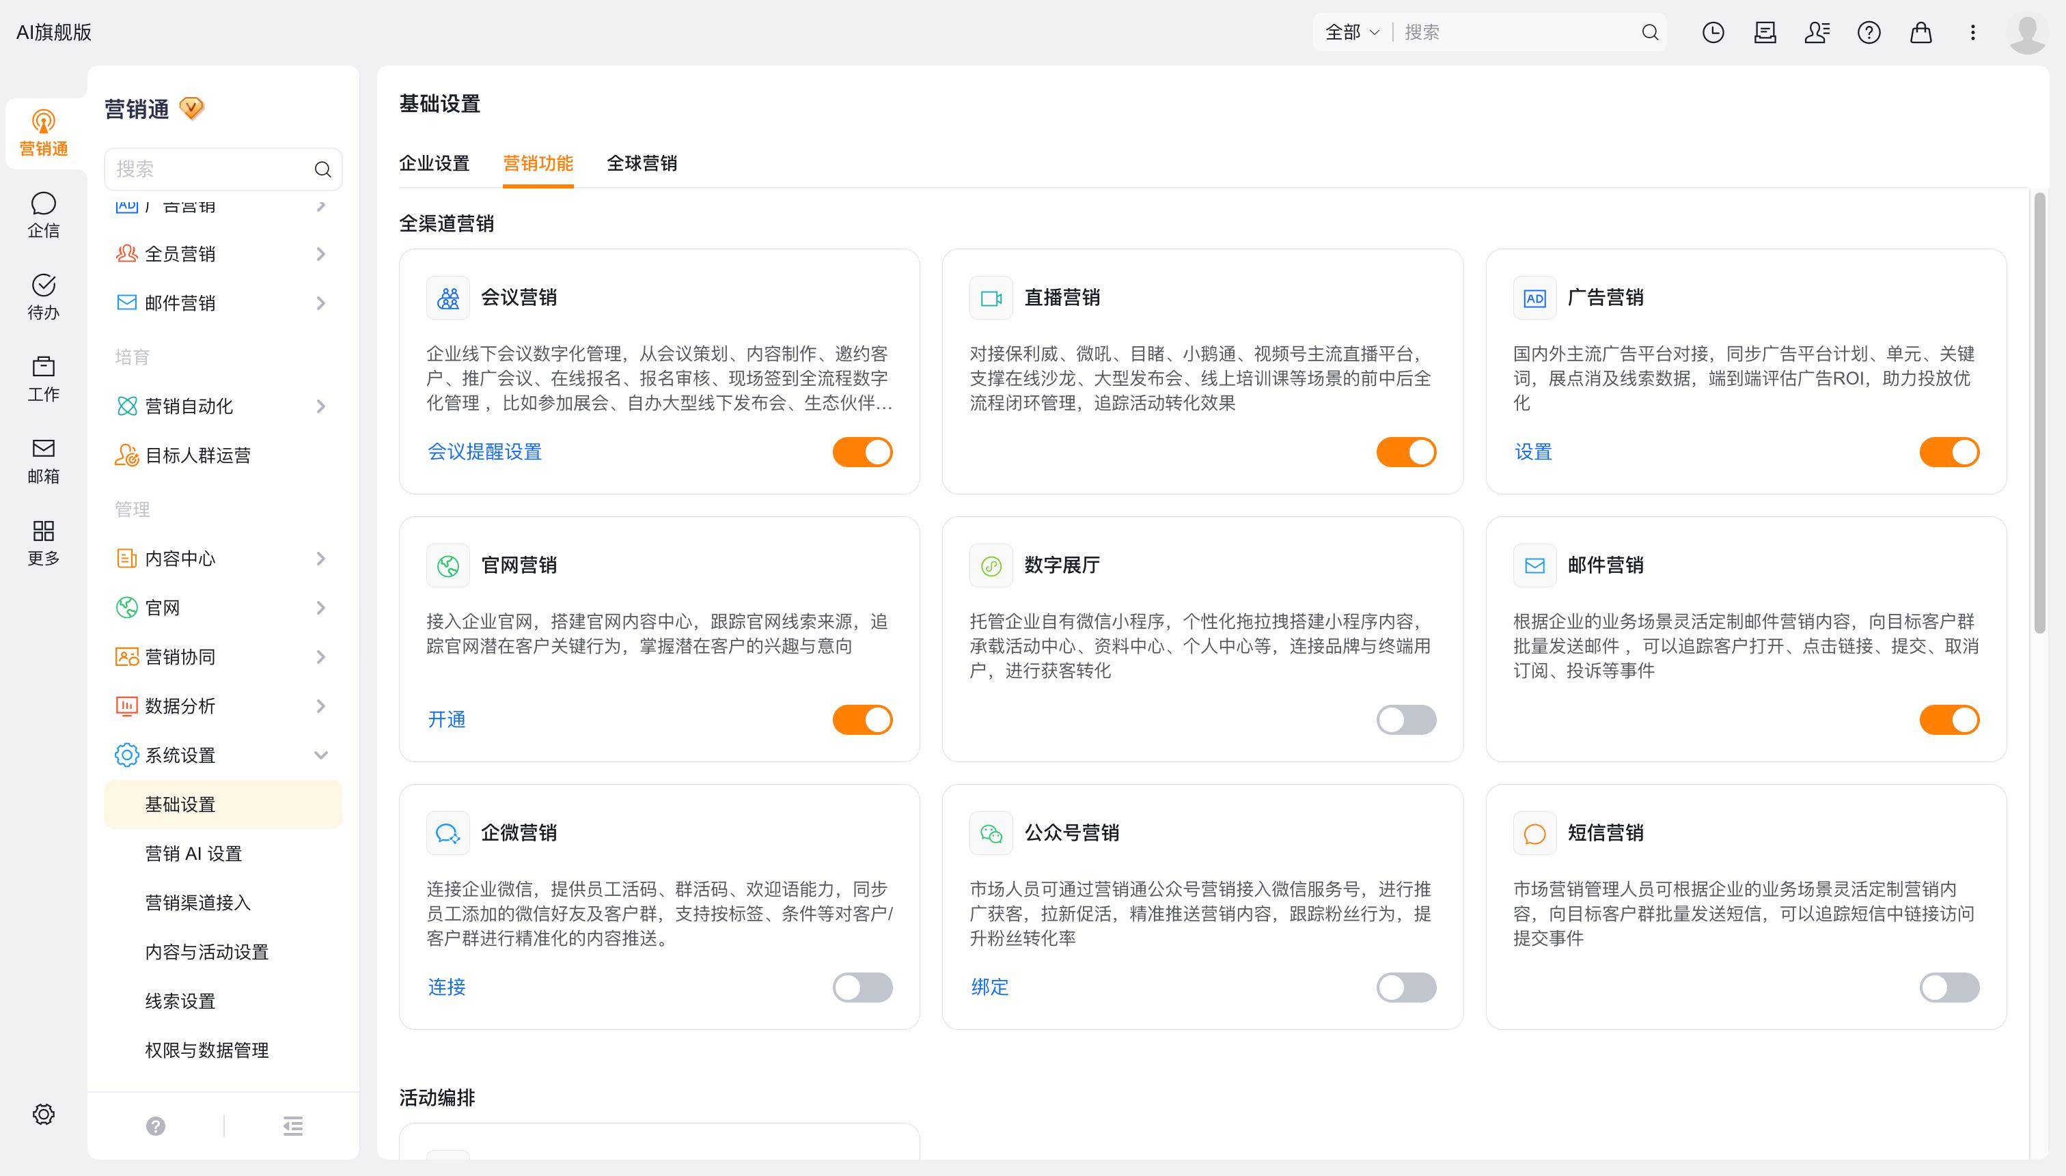Image resolution: width=2066 pixels, height=1176 pixels.
Task: Toggle the 邮件营销 card switch
Action: tap(1949, 720)
